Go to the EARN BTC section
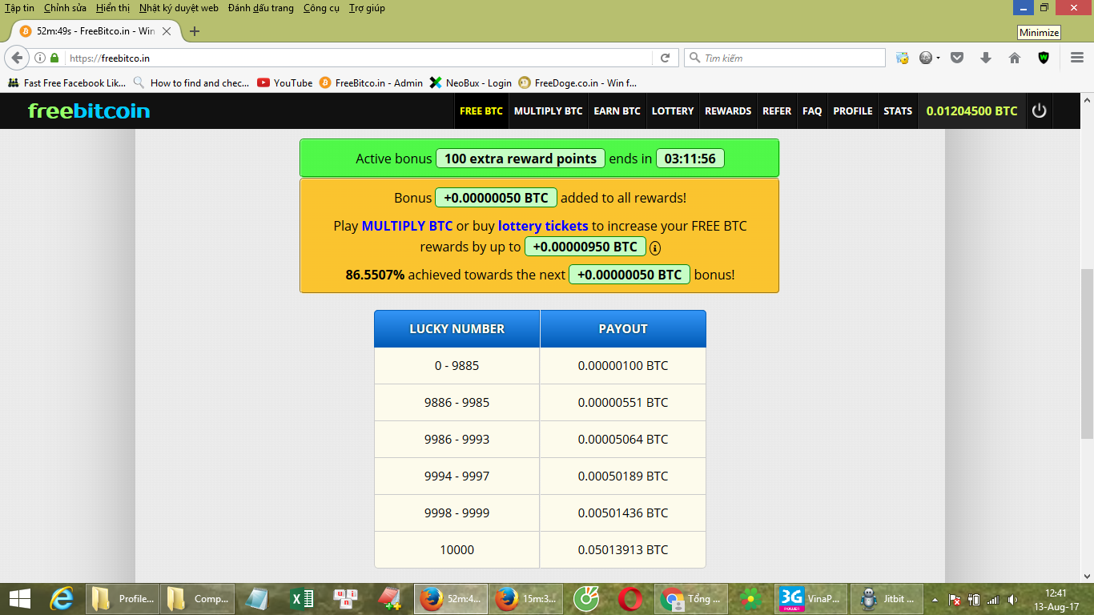 point(617,111)
